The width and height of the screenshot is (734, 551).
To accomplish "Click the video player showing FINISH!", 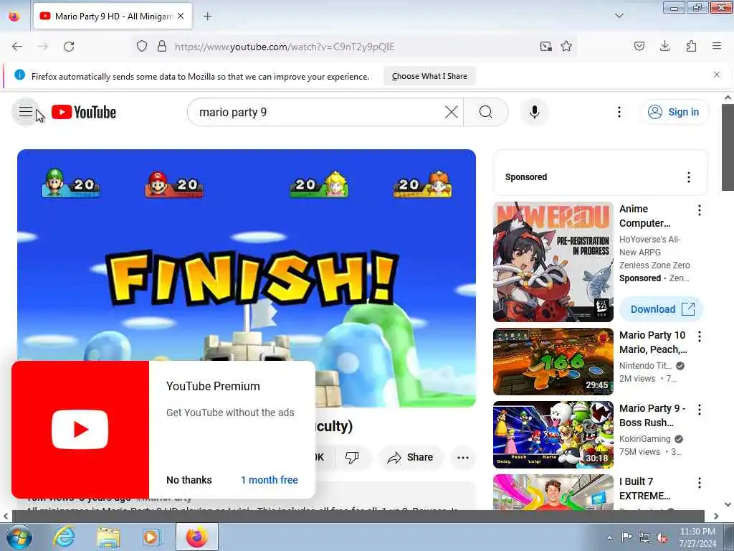I will click(x=247, y=278).
